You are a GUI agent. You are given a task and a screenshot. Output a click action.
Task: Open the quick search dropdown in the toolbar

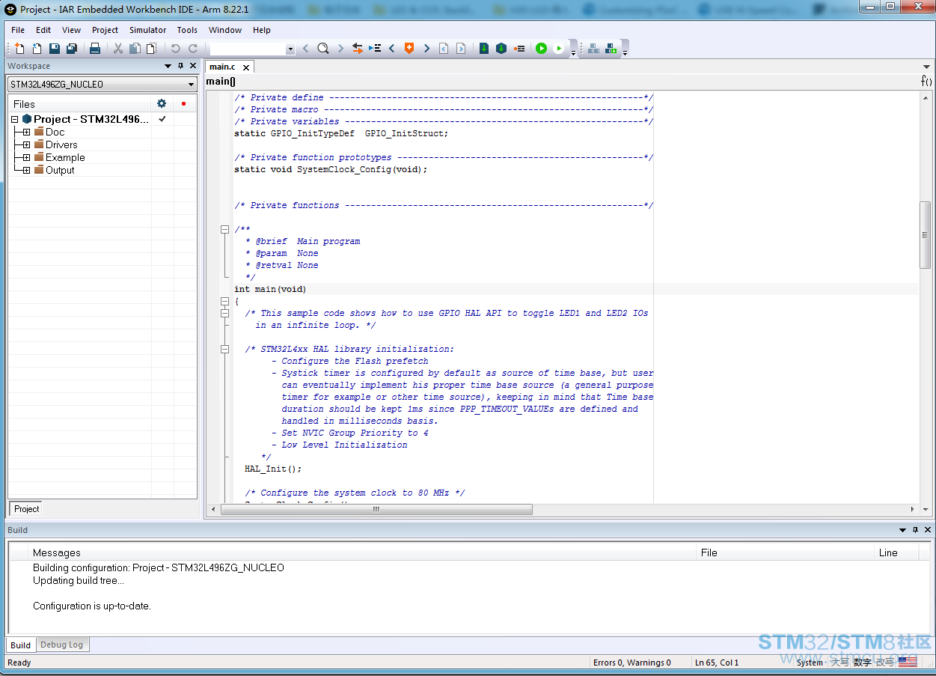(x=290, y=49)
